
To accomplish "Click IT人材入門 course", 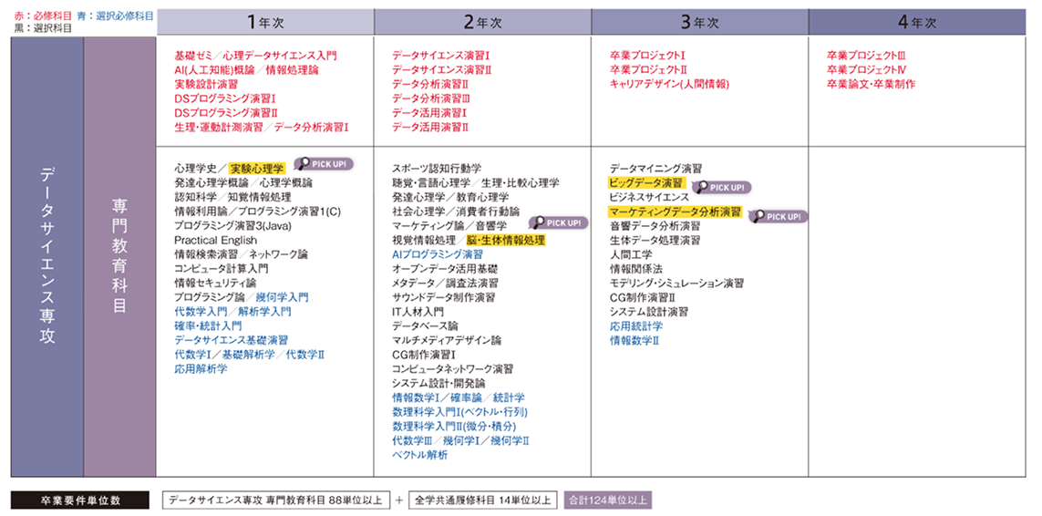I will (x=418, y=311).
